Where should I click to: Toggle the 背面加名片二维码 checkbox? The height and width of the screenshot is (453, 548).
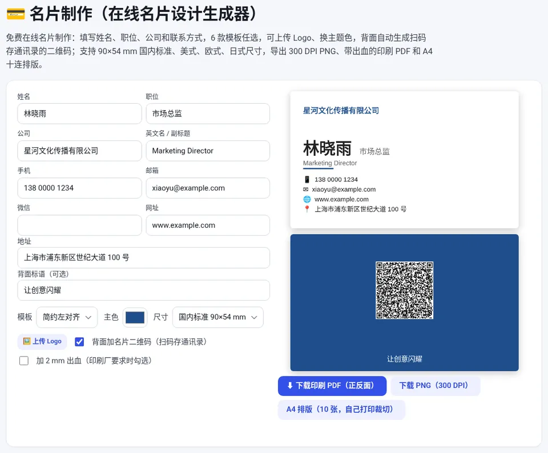click(79, 342)
